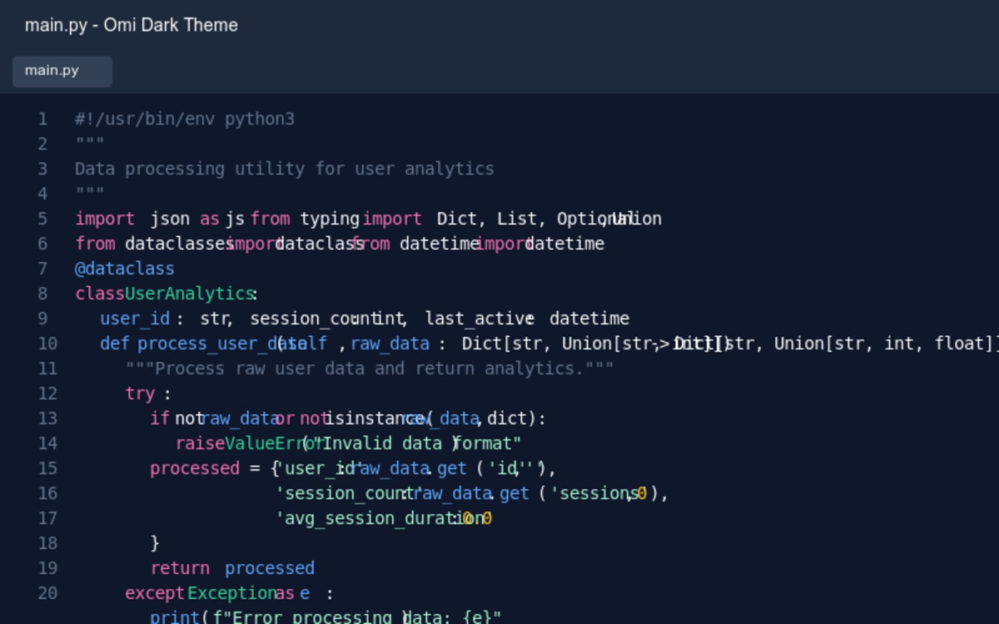
Task: Click the 'last_active' field on line 9
Action: coord(480,319)
